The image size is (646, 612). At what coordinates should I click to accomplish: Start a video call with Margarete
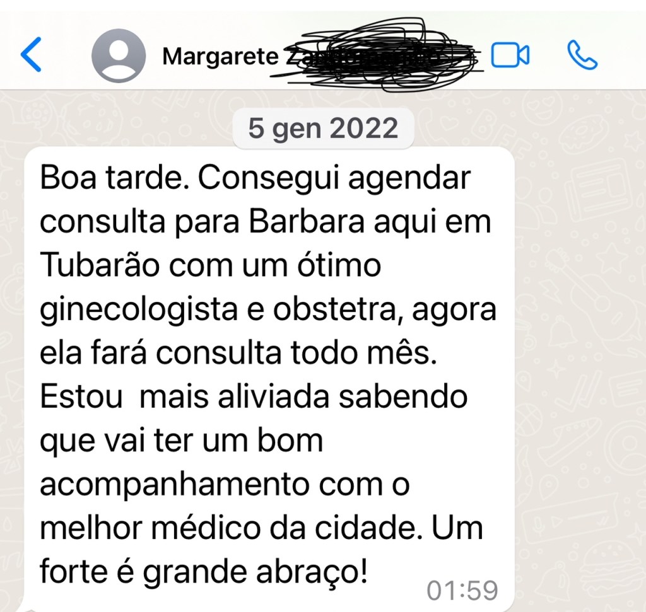point(510,55)
